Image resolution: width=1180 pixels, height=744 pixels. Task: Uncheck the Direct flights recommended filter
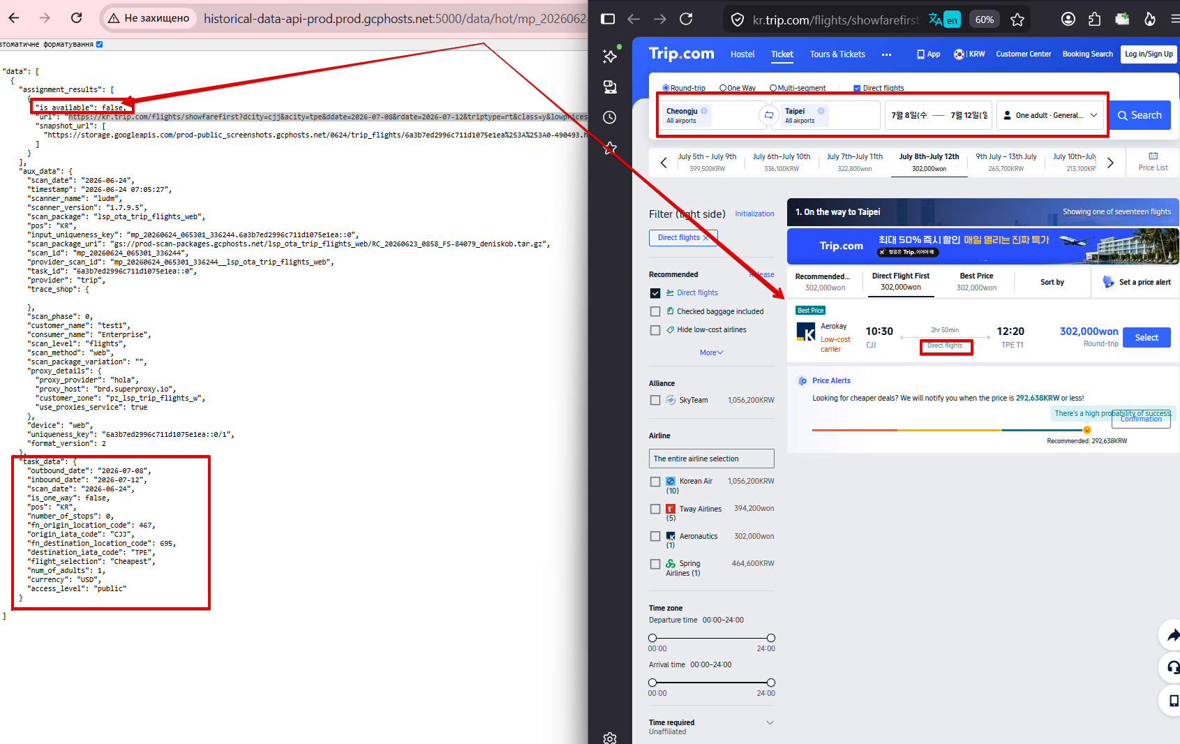coord(655,293)
